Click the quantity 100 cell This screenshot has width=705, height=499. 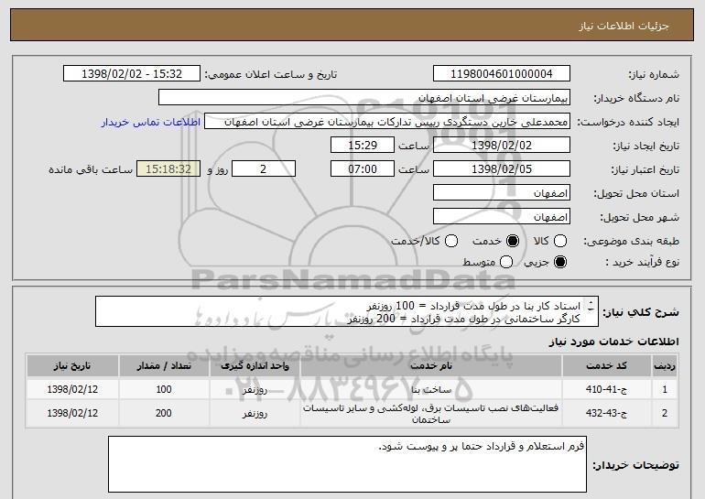(164, 389)
